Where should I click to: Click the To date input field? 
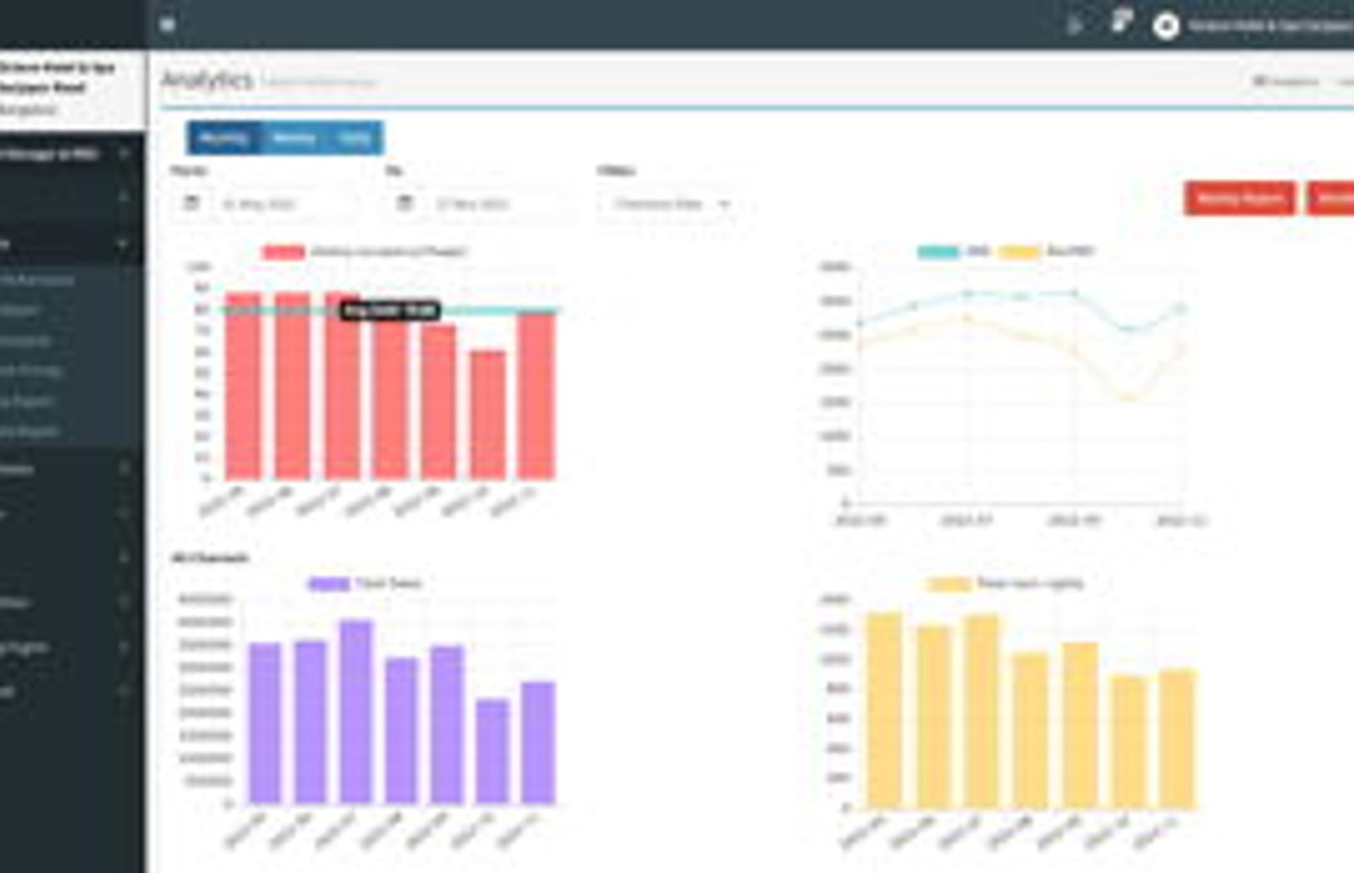point(496,204)
